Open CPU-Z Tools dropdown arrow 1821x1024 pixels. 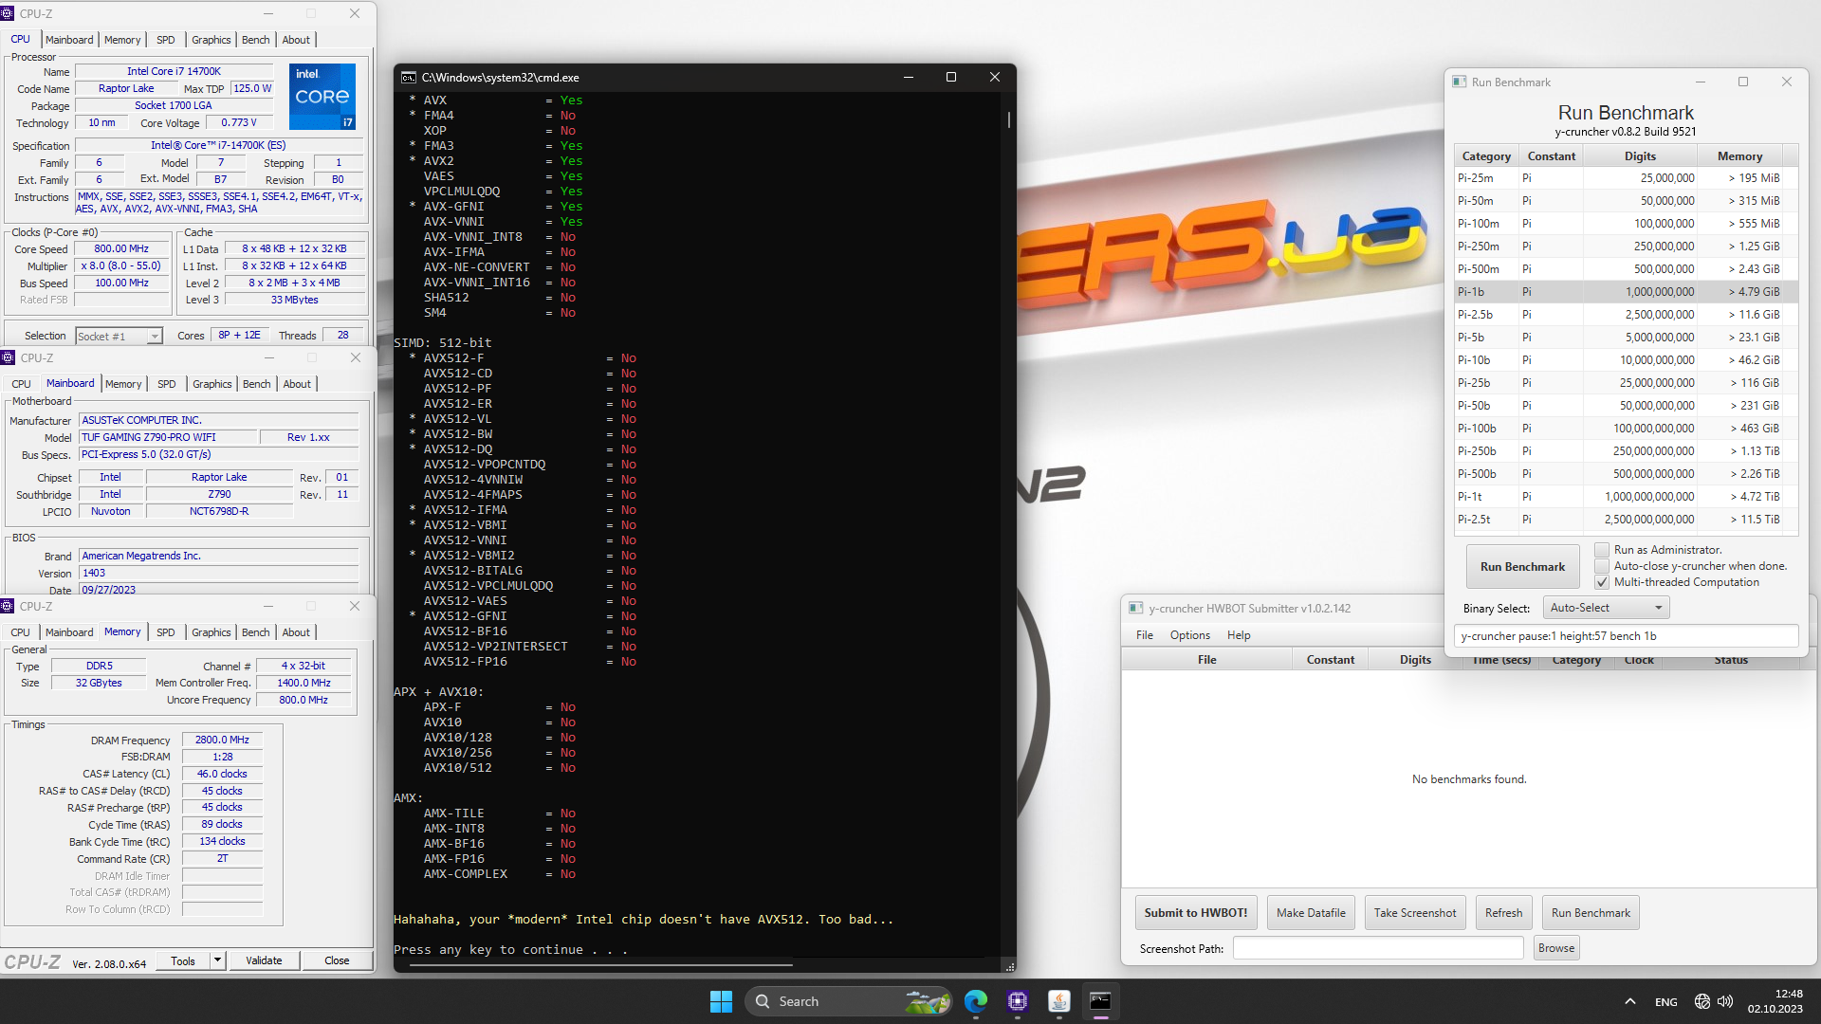coord(217,960)
